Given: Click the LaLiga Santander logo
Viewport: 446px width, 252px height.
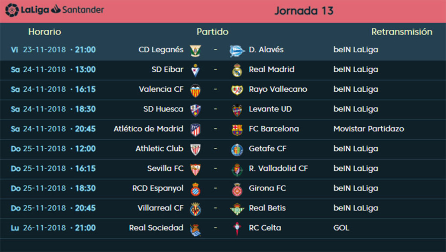Looking at the screenshot, I should [x=55, y=10].
